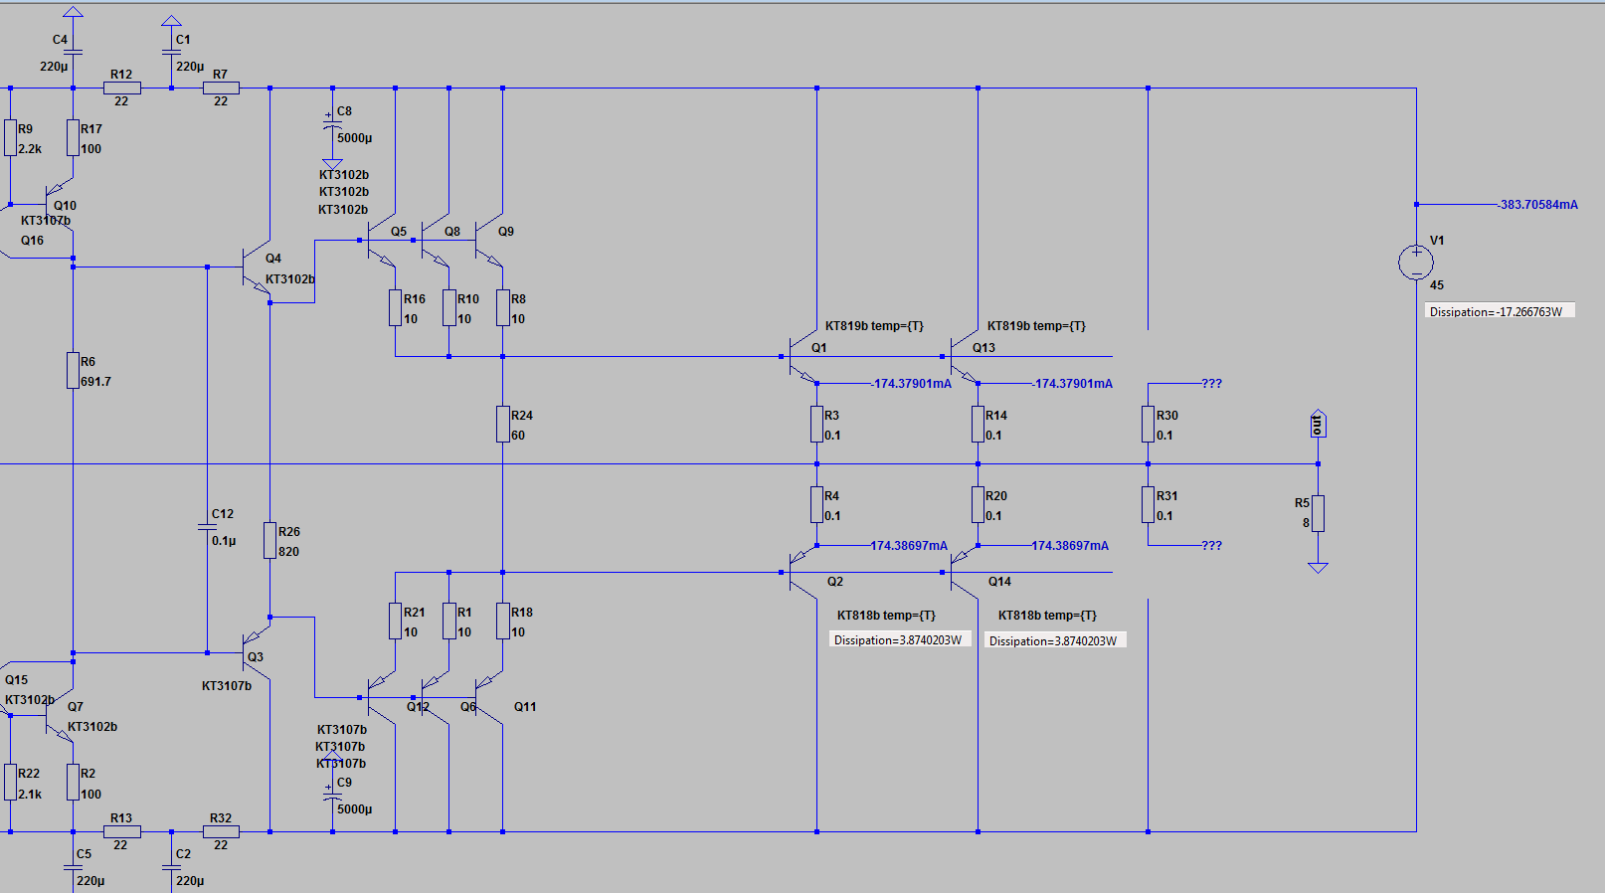Click the ??? label below R31
This screenshot has height=893, width=1605.
(x=1211, y=545)
